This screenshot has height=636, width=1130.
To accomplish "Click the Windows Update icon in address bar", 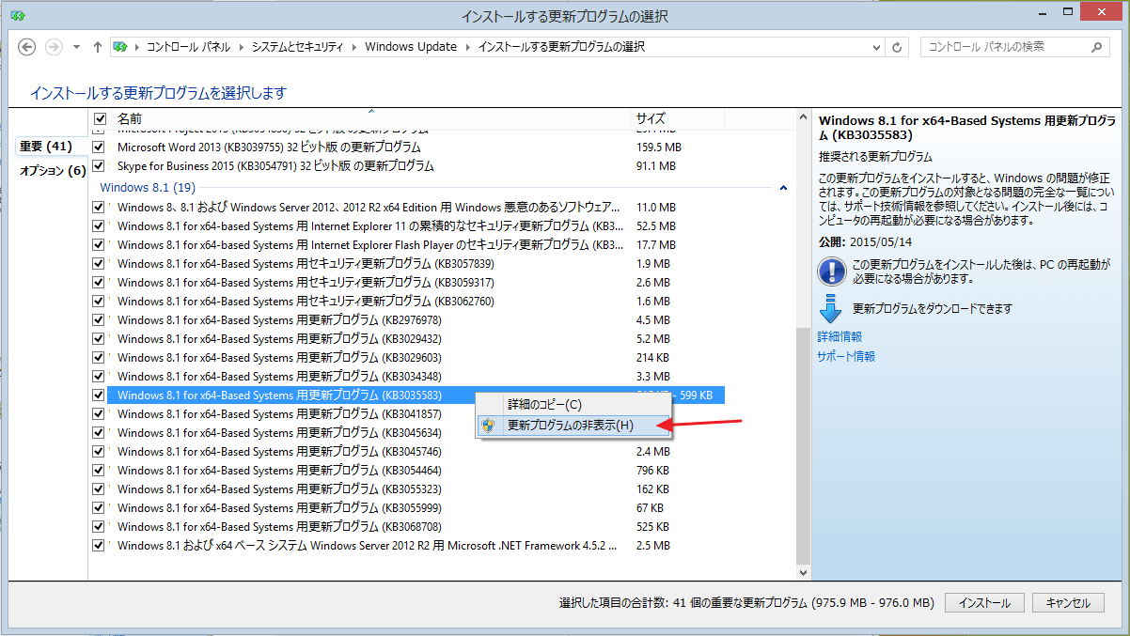I will (x=121, y=47).
